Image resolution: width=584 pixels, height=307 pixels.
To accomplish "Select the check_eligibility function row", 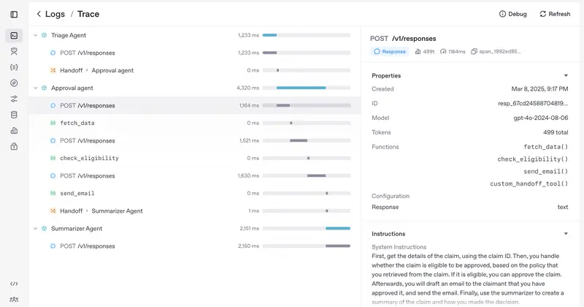I will 194,158.
